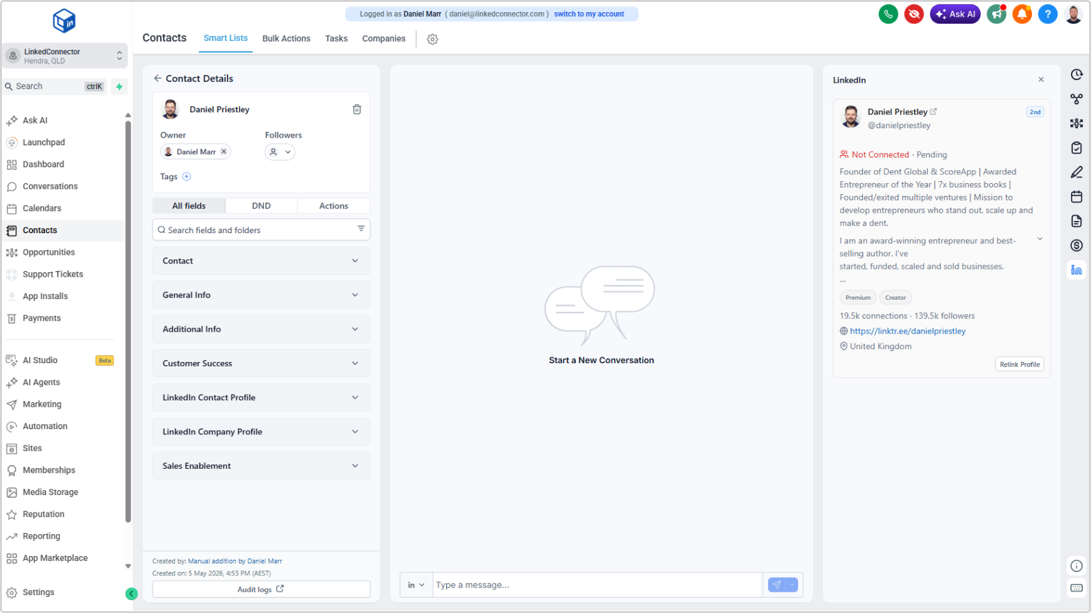Expand the LinkedIn bio description chevron
This screenshot has height=613, width=1091.
(1040, 239)
